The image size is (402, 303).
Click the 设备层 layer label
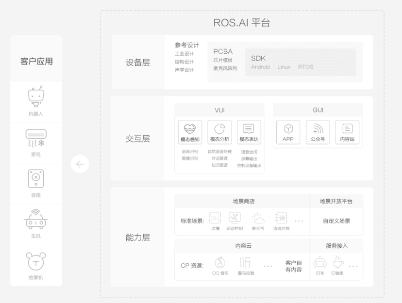click(x=138, y=63)
